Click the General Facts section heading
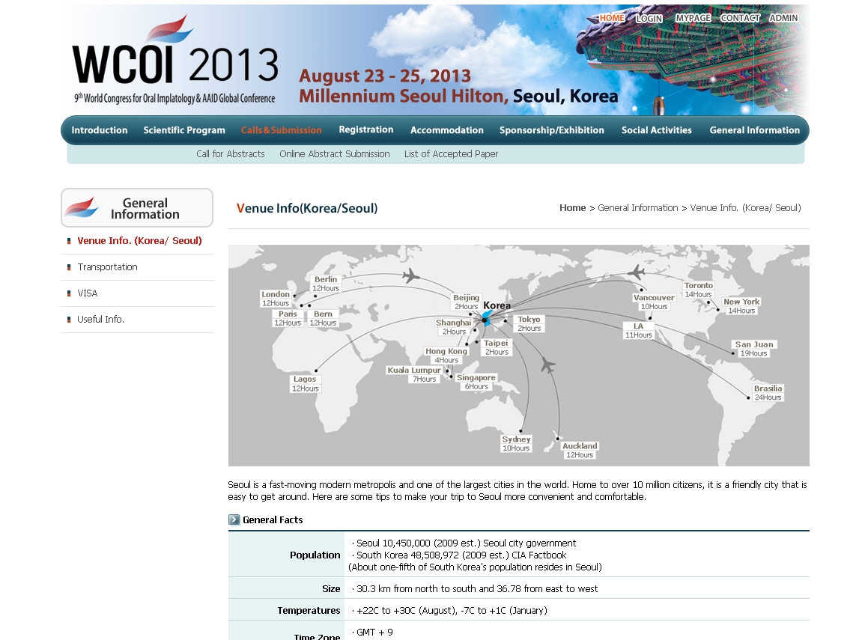The image size is (868, 640). point(273,520)
